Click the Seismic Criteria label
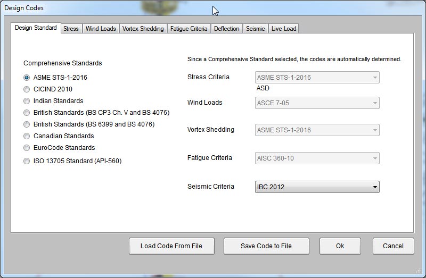426x278 pixels. click(210, 187)
